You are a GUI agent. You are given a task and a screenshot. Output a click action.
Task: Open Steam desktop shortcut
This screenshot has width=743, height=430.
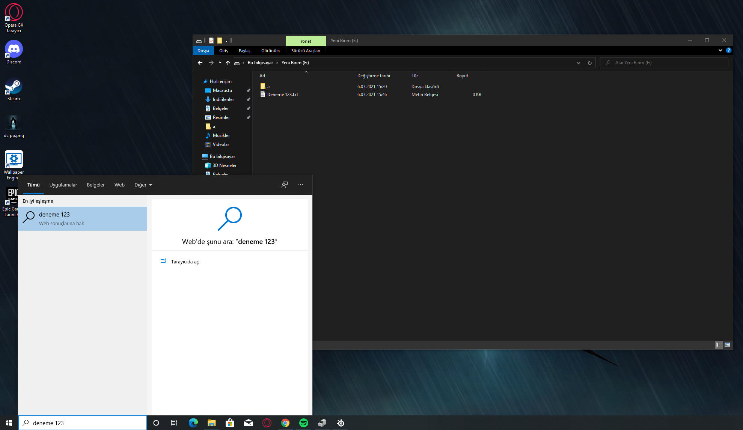[14, 89]
